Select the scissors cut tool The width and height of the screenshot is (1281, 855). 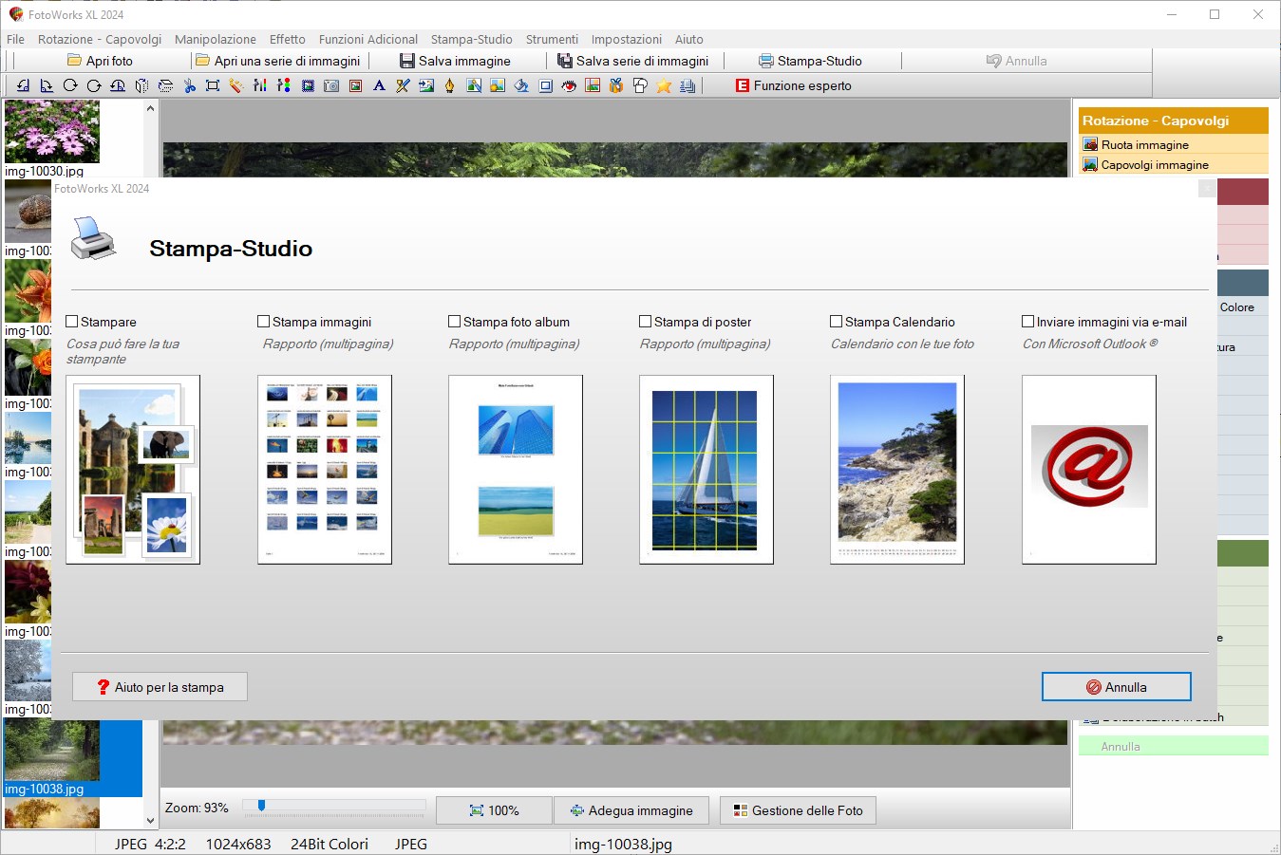coord(189,85)
